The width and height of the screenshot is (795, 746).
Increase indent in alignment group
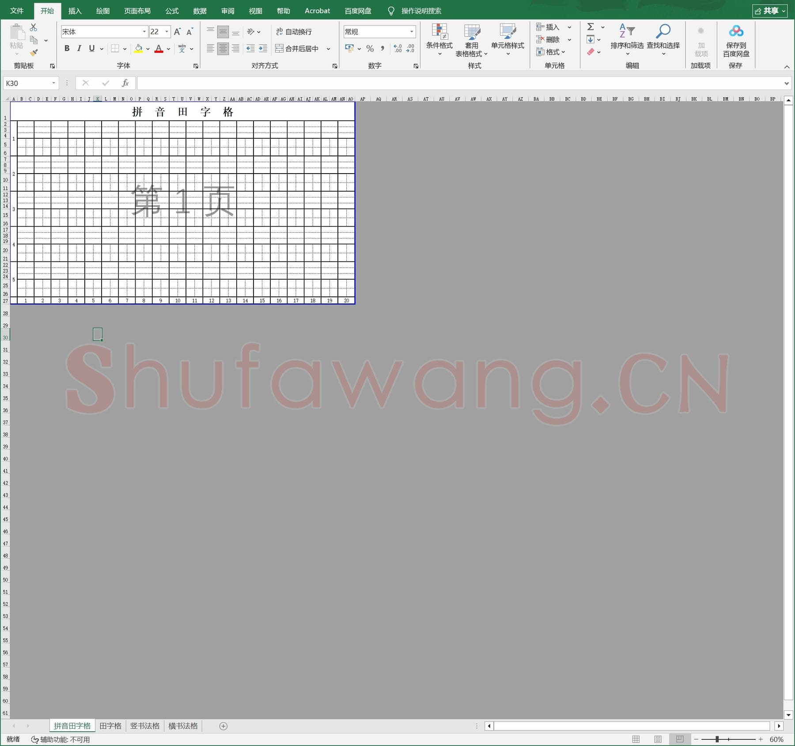click(x=263, y=49)
